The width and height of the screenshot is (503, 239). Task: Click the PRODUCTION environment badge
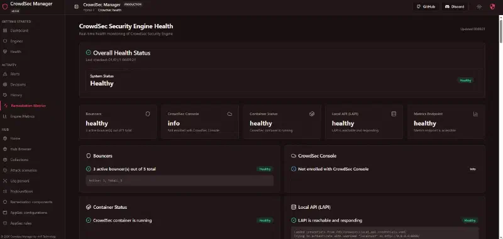point(133,4)
